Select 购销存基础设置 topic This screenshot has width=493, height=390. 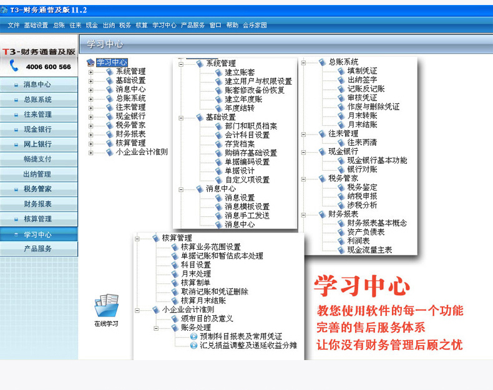[251, 153]
